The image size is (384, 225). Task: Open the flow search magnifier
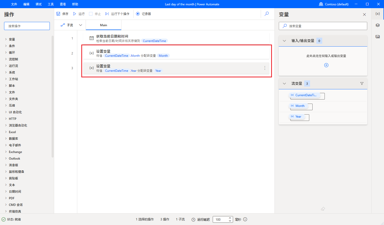click(x=267, y=14)
